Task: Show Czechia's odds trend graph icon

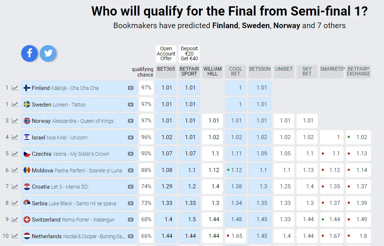Action: click(15, 154)
